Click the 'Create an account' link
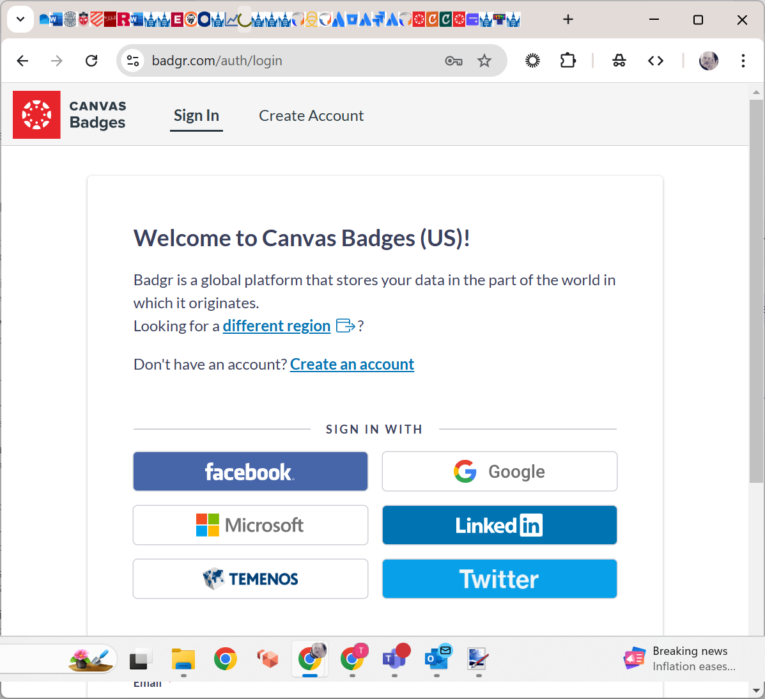The image size is (765, 699). tap(352, 364)
